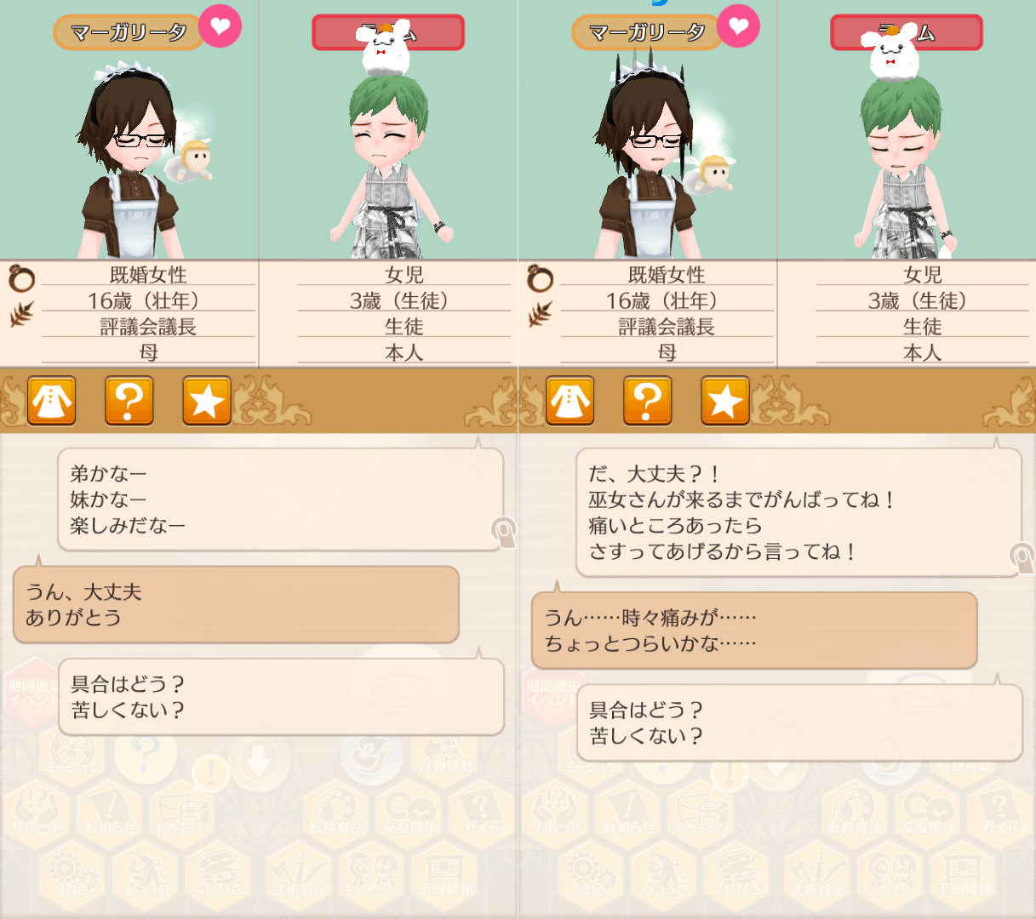
Task: Toggle the pink heart beside マーガリータ in the left screen
Action: point(220,26)
